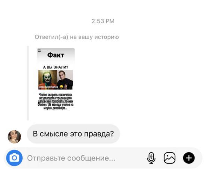Tap the @isaevworkshop mention in the story

[x=48, y=87]
